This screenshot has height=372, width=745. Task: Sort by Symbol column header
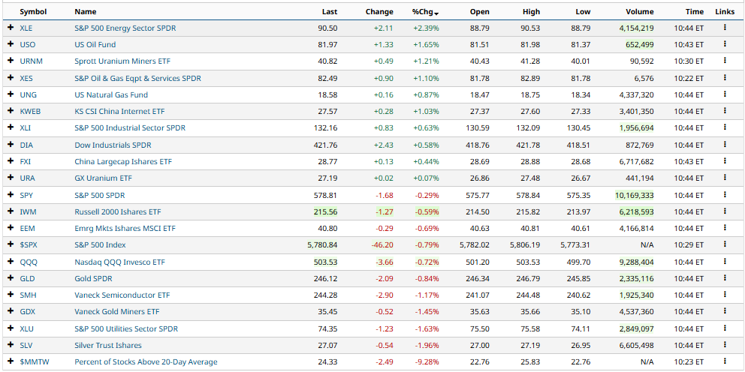pyautogui.click(x=33, y=12)
